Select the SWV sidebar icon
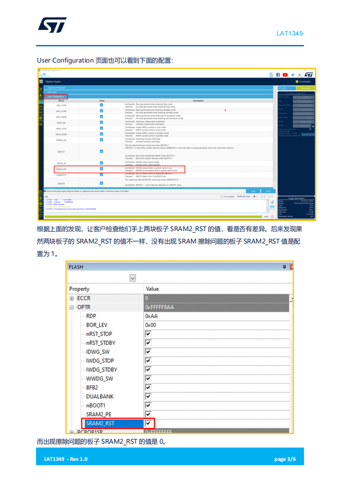Image resolution: width=340 pixels, height=481 pixels. [x=41, y=112]
